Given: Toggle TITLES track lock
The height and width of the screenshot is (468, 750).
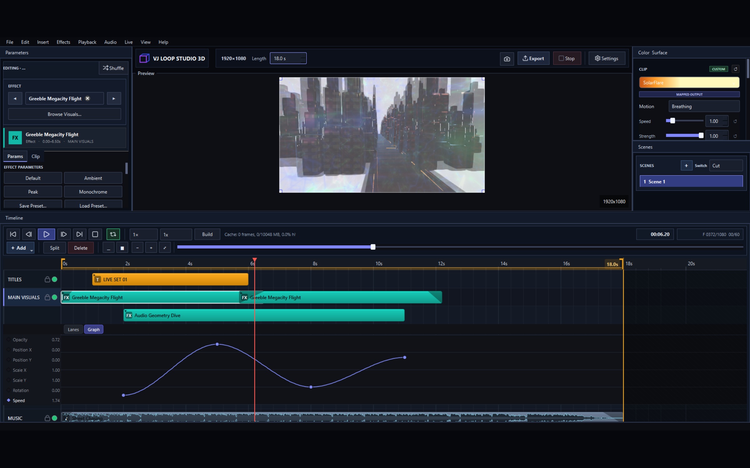Looking at the screenshot, I should coord(47,279).
